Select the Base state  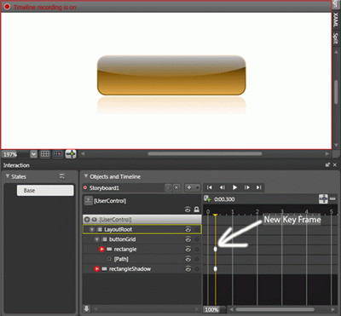(45, 190)
